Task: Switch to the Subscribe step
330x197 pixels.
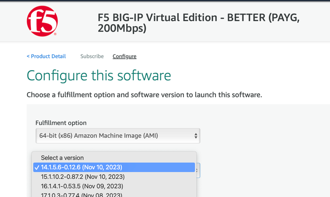Action: (x=92, y=56)
